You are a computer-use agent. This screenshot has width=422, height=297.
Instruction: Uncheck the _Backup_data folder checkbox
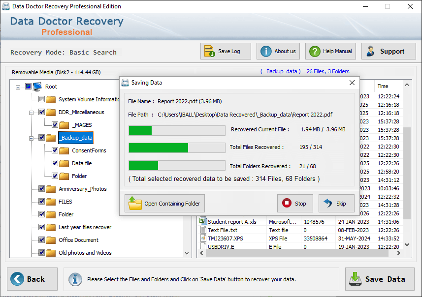point(41,137)
